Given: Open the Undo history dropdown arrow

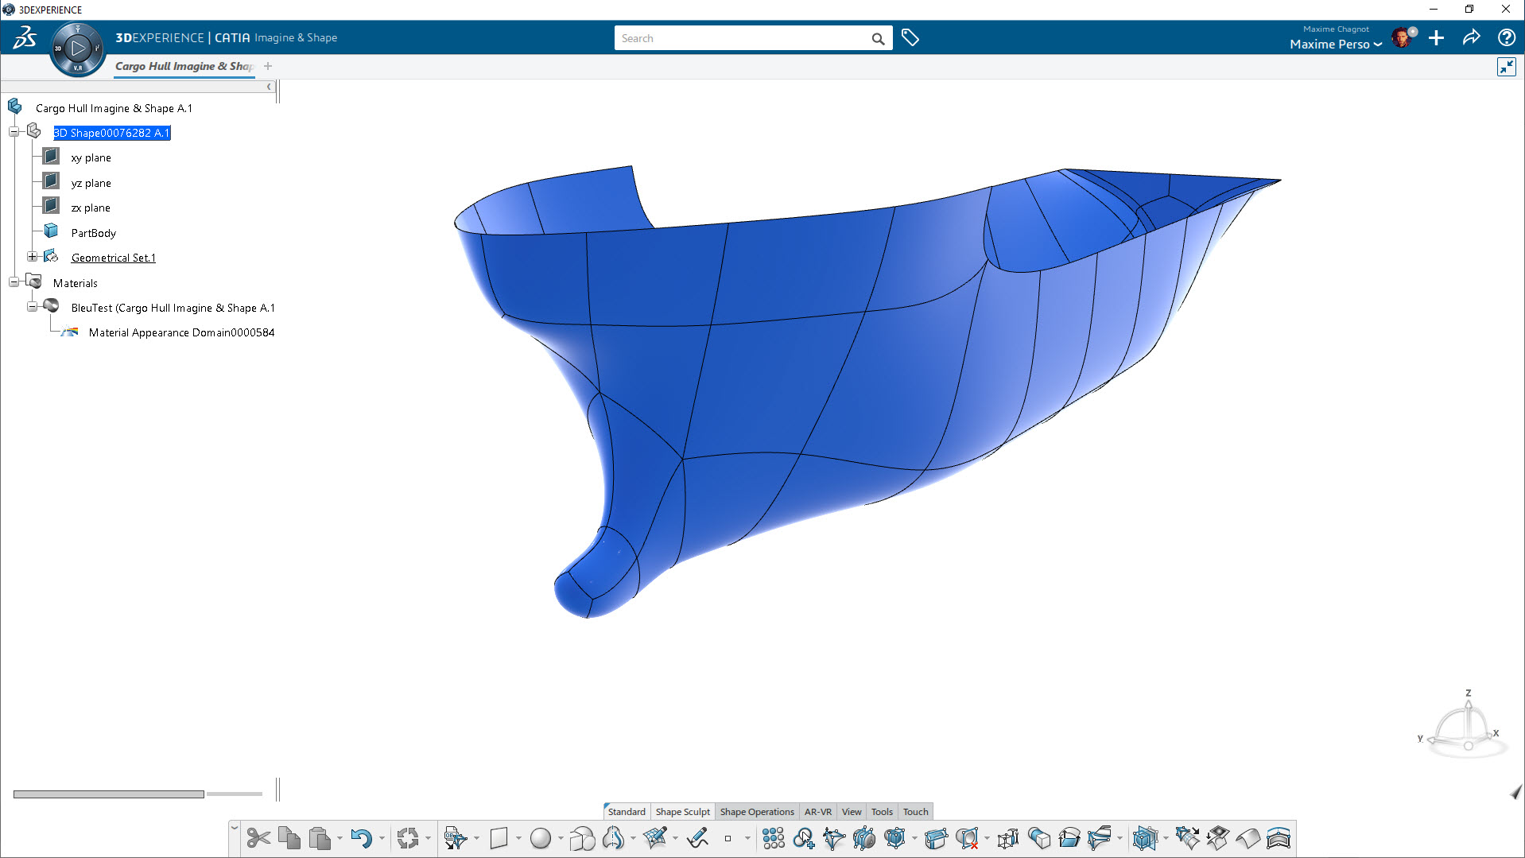Looking at the screenshot, I should click(382, 838).
